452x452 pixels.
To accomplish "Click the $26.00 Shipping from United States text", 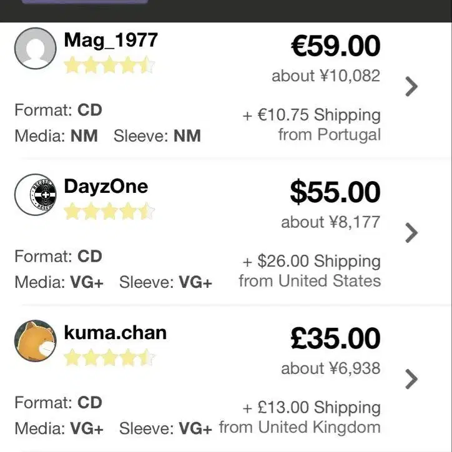I will coord(310,271).
